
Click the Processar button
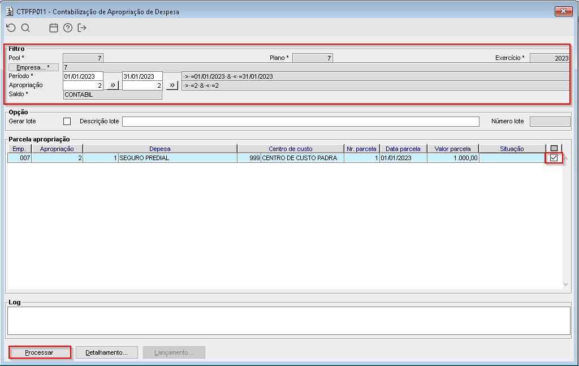(40, 352)
